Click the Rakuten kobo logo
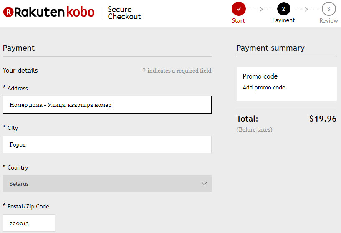Viewport: 341px width, 233px height. coord(48,13)
